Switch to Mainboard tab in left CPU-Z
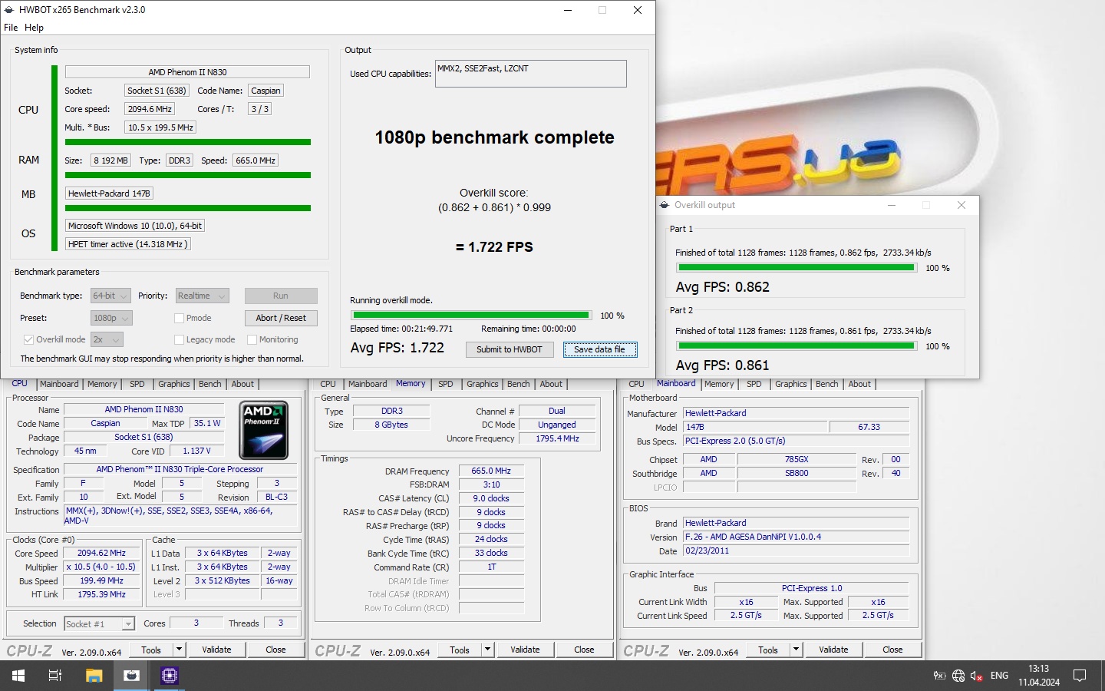The width and height of the screenshot is (1105, 691). pyautogui.click(x=59, y=384)
